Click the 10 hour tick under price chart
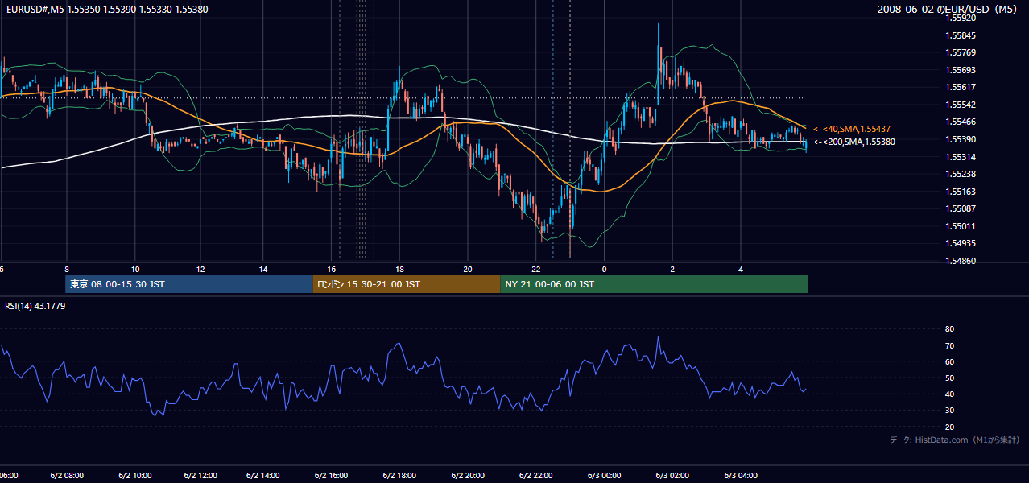Screen dimensions: 1029x483 135,269
